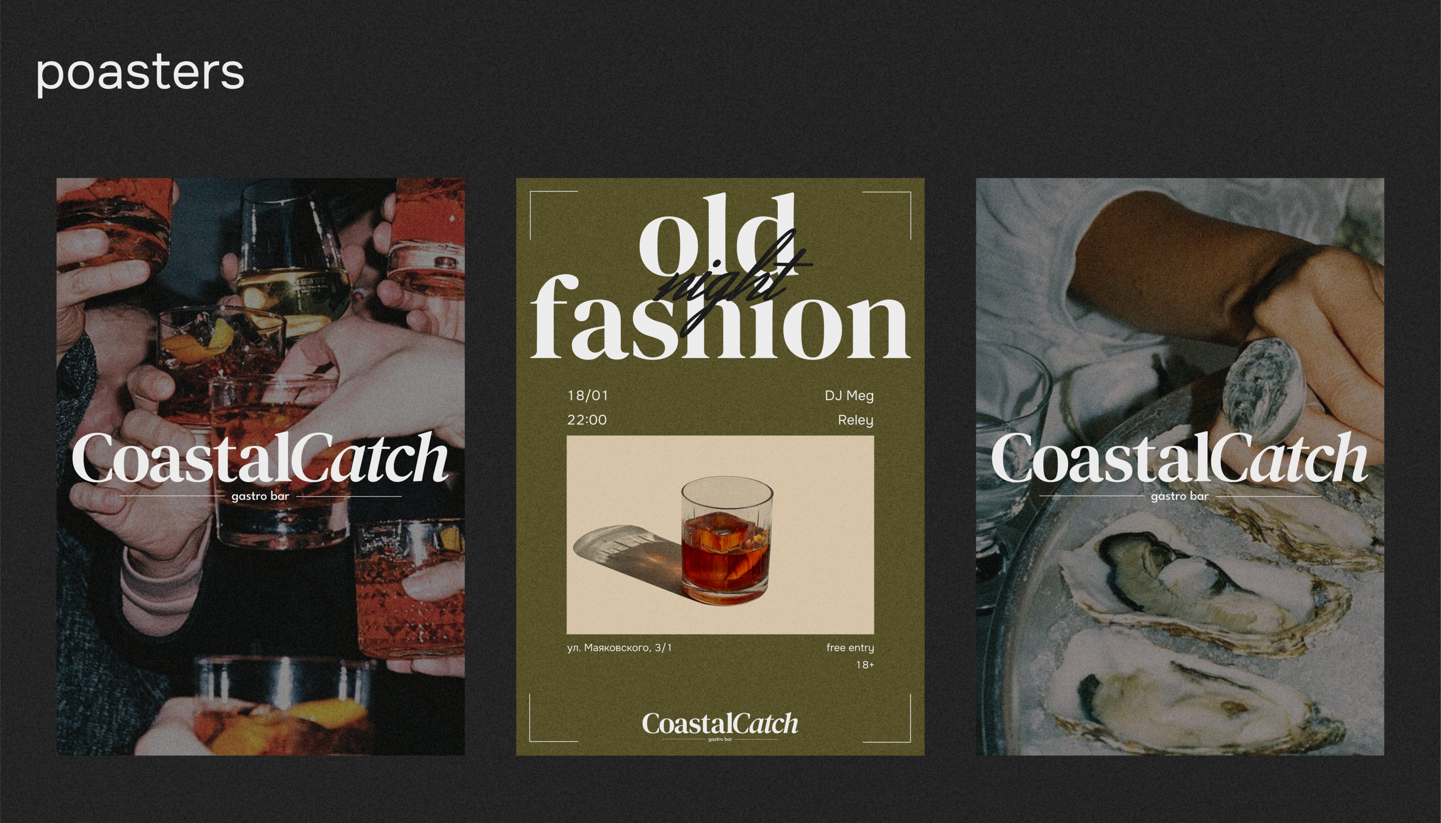Click the ул. Маяковского, 3/1 address
Viewport: 1441px width, 823px height.
620,648
